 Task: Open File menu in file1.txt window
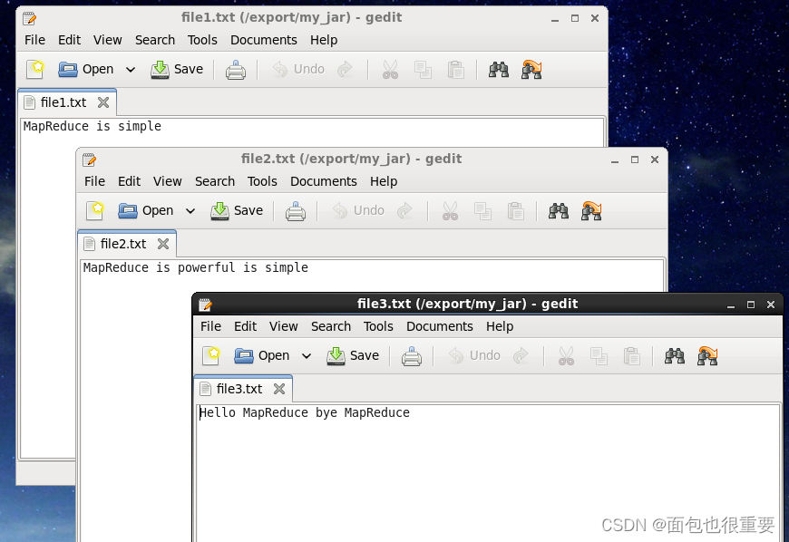(x=34, y=40)
